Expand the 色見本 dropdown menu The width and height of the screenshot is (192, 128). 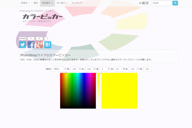click(25, 3)
